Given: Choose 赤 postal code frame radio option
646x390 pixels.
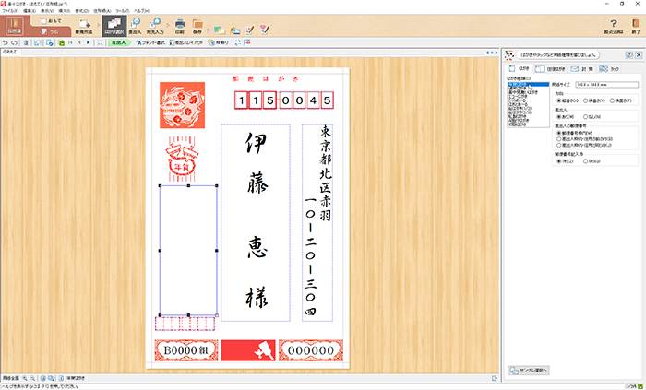Looking at the screenshot, I should (x=588, y=160).
